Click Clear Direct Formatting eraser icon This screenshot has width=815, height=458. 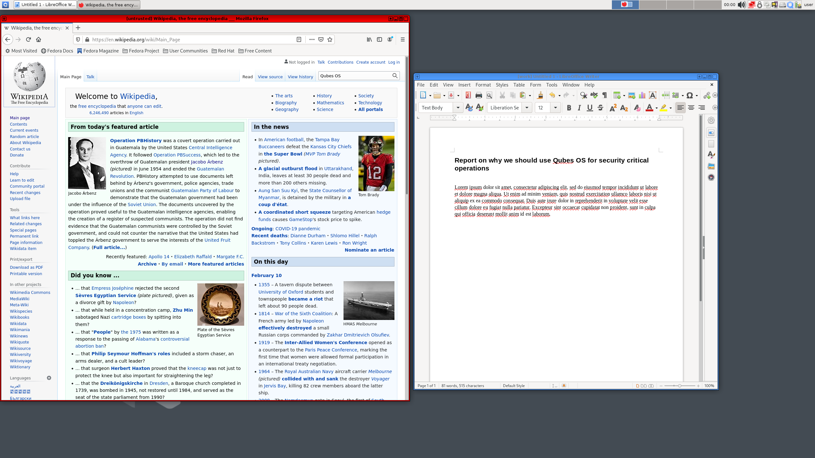pos(637,108)
